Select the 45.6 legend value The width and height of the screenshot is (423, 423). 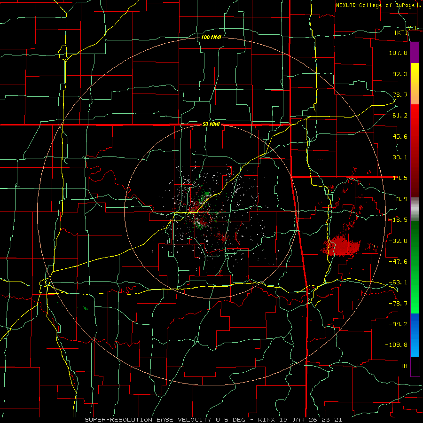tap(400, 136)
